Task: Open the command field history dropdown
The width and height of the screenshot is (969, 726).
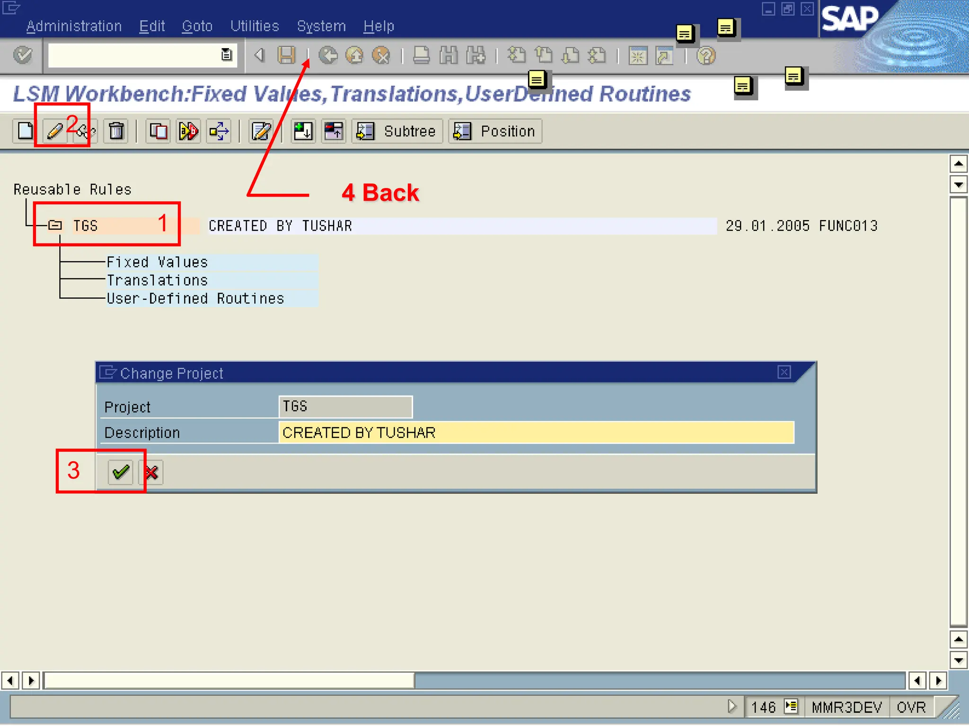Action: [x=227, y=55]
